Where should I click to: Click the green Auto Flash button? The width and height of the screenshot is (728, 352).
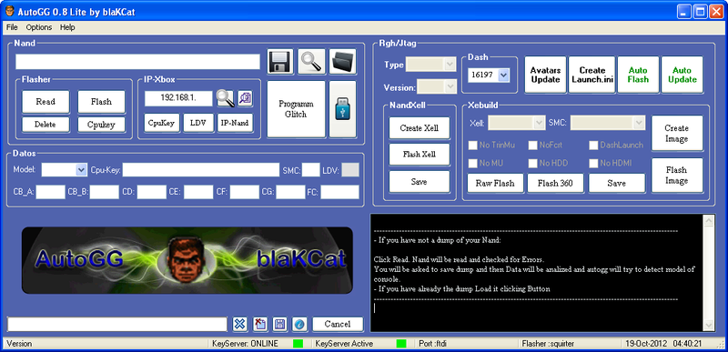pos(638,75)
